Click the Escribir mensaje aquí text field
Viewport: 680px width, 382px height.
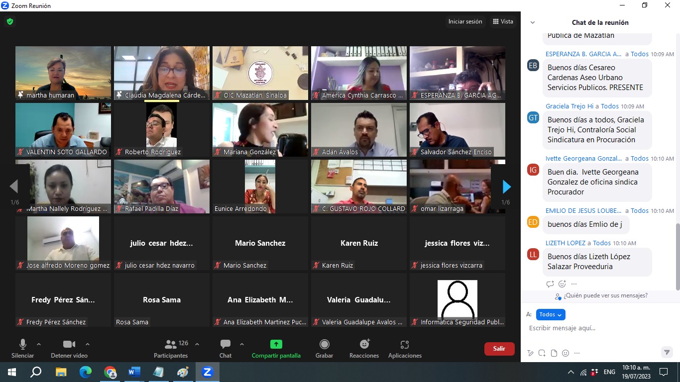click(597, 328)
